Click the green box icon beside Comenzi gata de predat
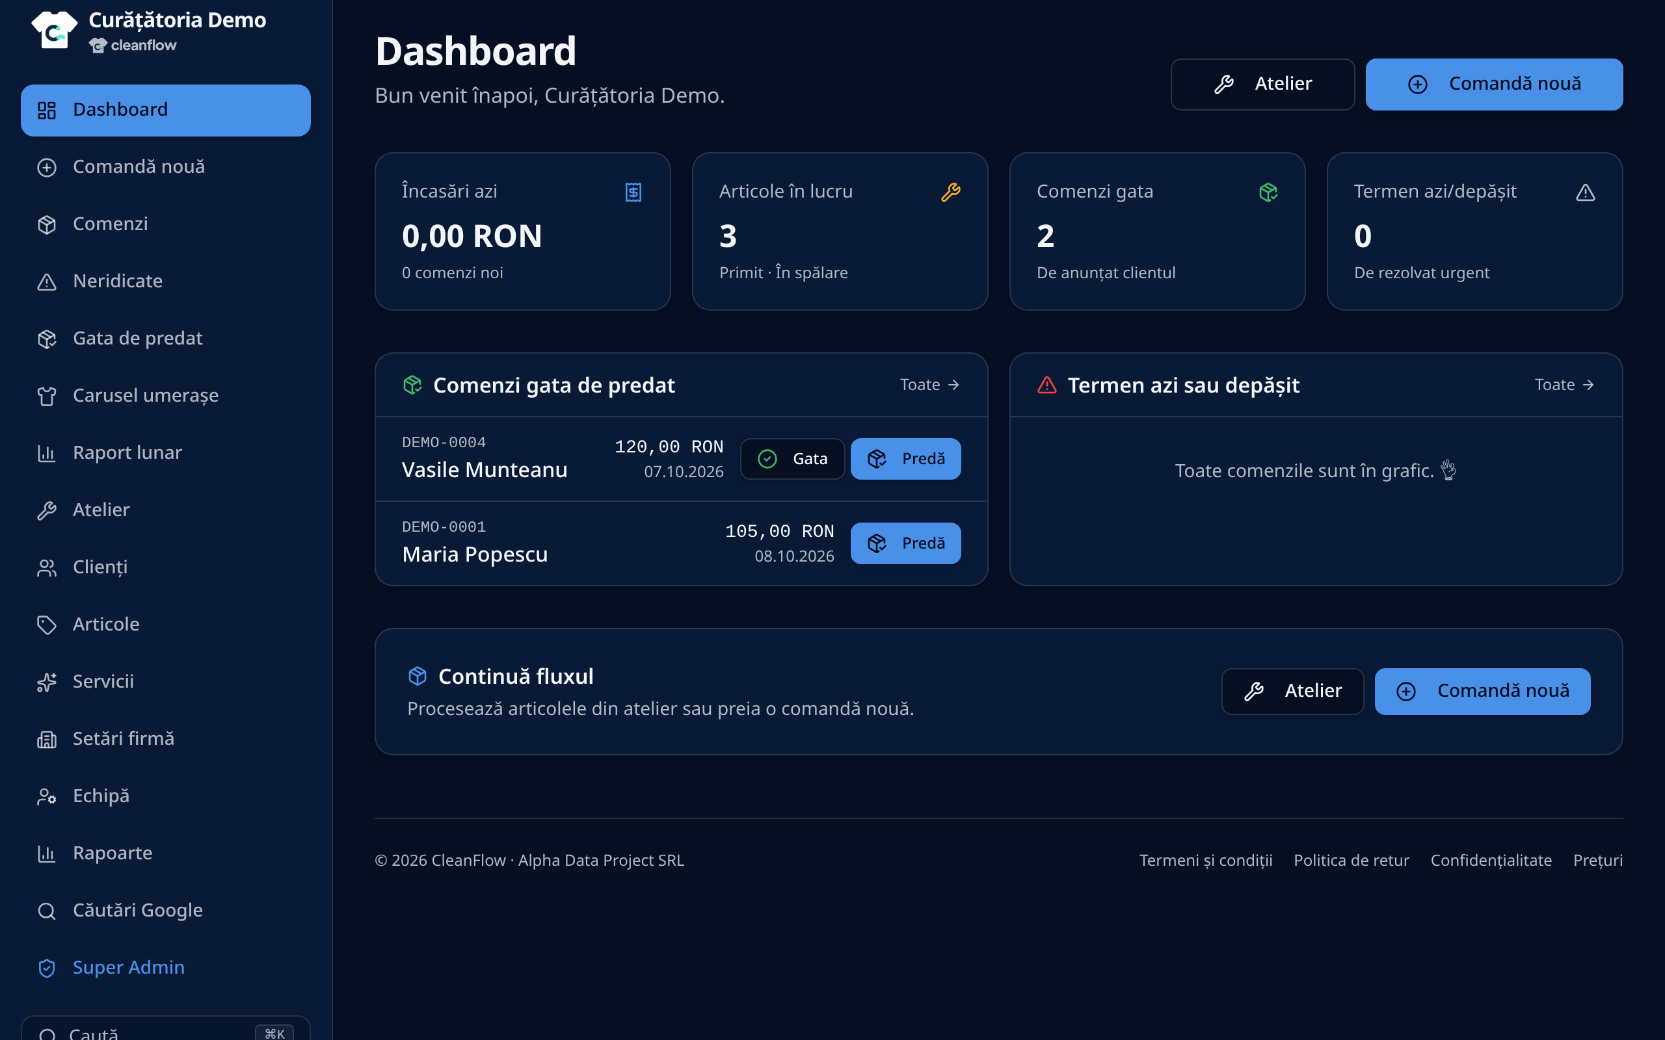Screen dimensions: 1665x1040 [412, 385]
